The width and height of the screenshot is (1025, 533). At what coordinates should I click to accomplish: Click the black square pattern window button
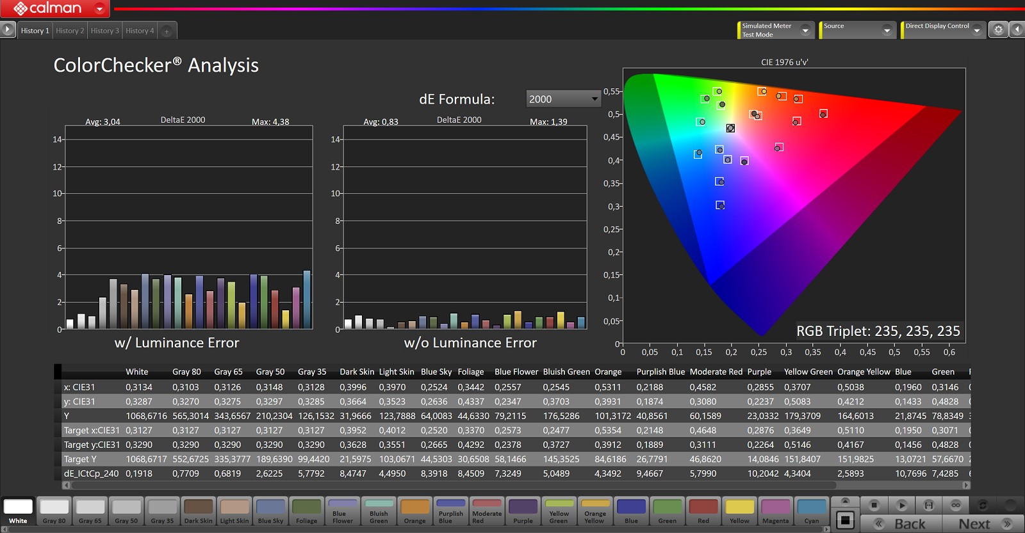[845, 520]
